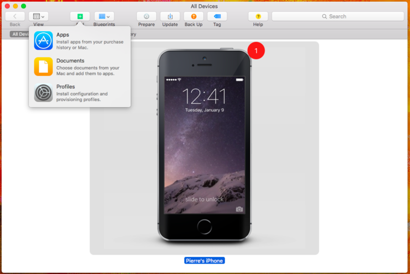
Task: Click the Update toolbar icon
Action: coord(170,16)
